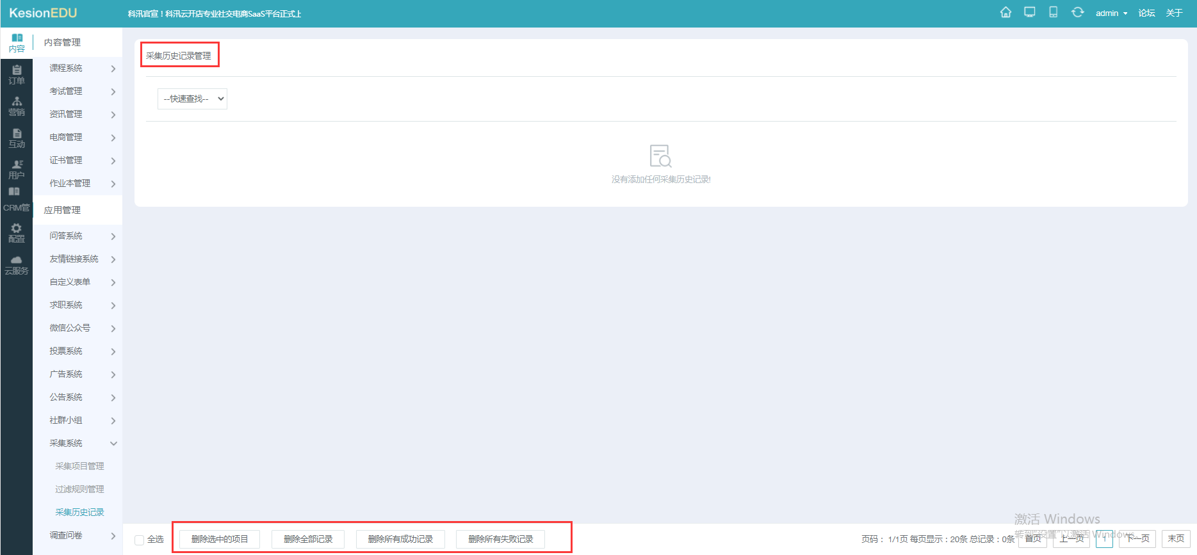
Task: Open the 配置 gear section in sidebar
Action: coord(17,233)
